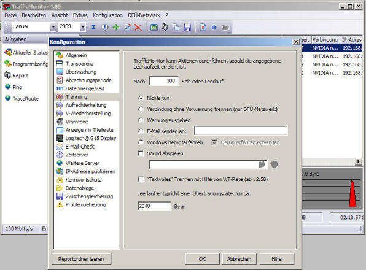Open the Ansicht menu
Image resolution: width=366 pixels, height=270 pixels.
60,15
